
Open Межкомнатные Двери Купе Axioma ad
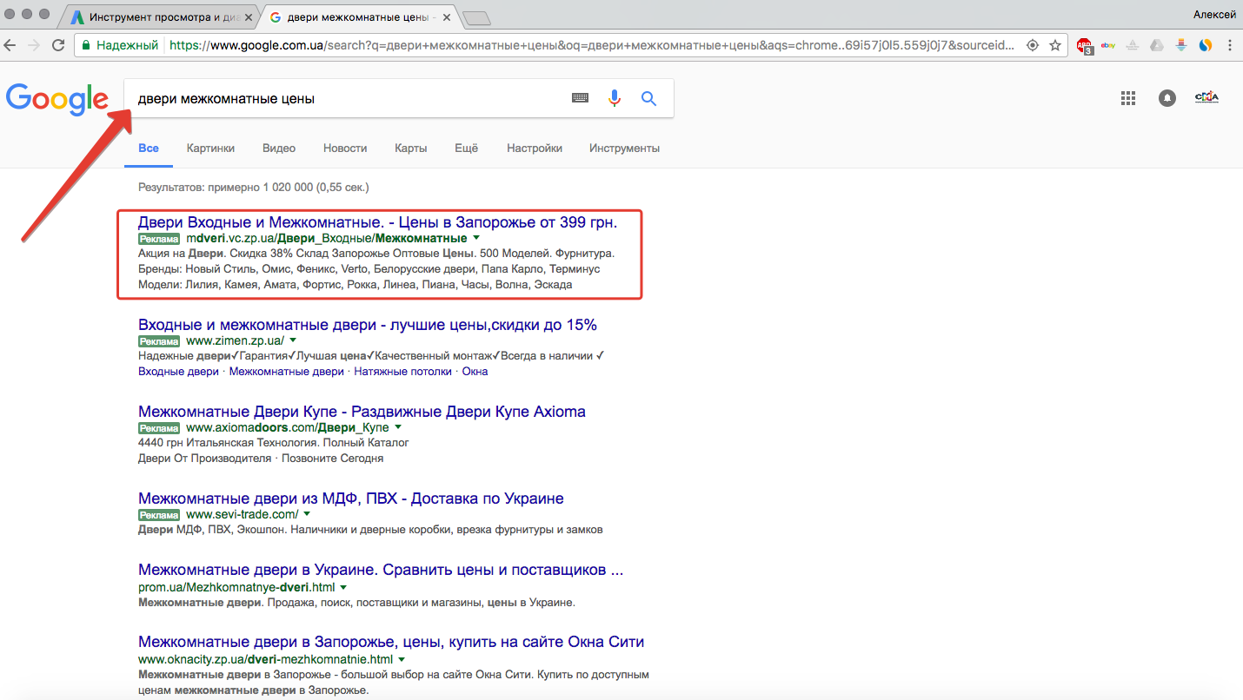pos(362,412)
